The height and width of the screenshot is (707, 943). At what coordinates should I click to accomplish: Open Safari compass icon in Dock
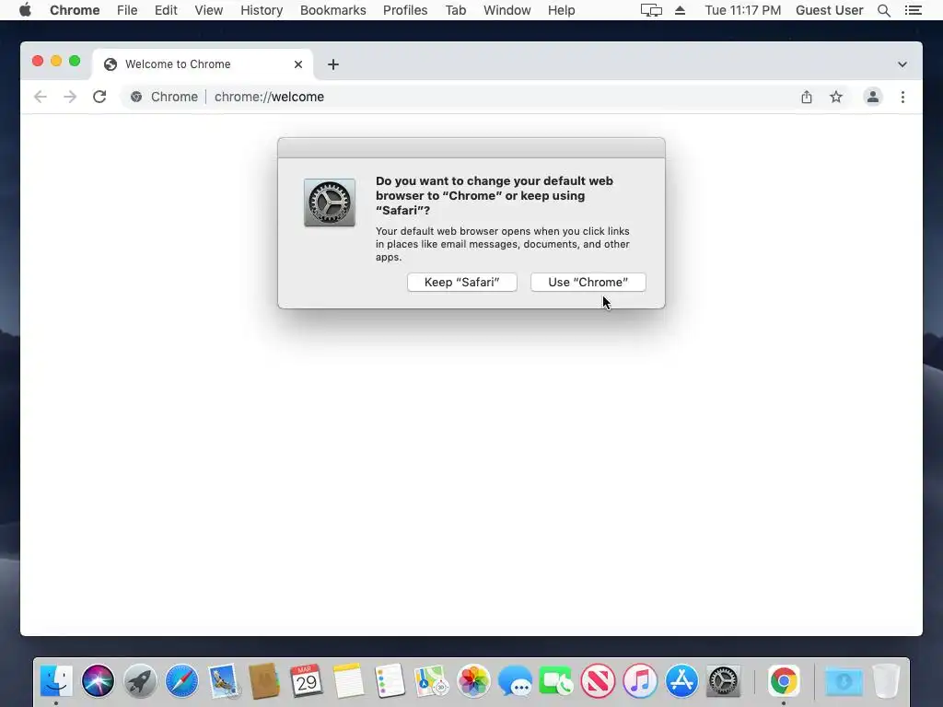tap(181, 681)
